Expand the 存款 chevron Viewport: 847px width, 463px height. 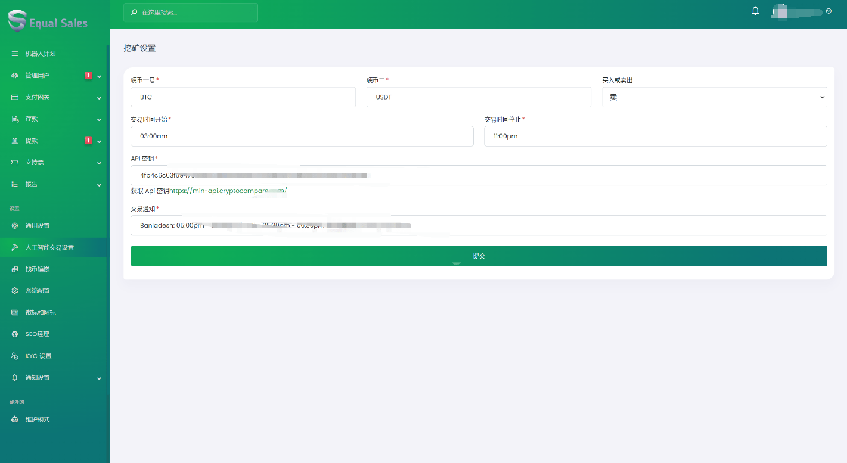99,120
